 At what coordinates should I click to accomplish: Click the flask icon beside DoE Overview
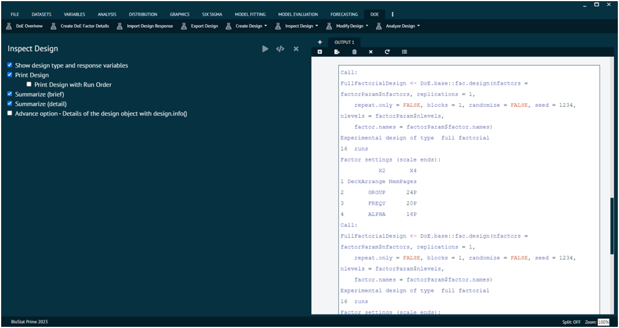click(9, 26)
